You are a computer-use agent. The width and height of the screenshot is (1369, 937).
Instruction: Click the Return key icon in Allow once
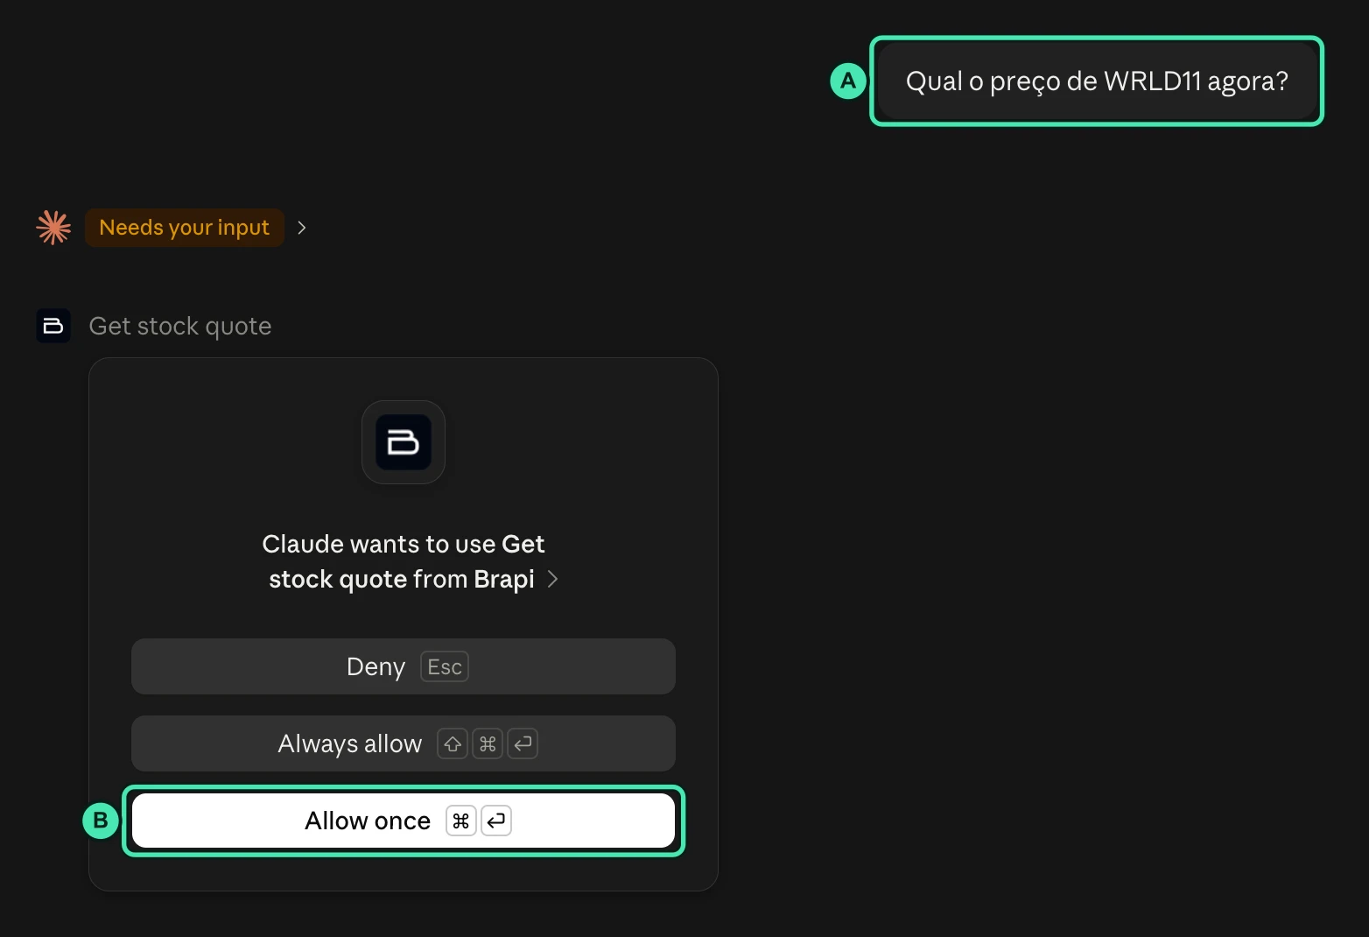[496, 821]
